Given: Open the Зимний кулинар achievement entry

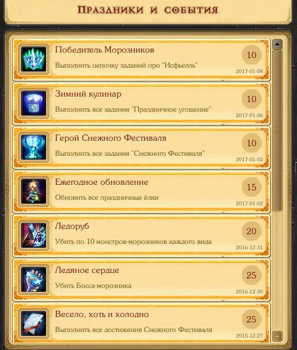Looking at the screenshot, I should [141, 104].
